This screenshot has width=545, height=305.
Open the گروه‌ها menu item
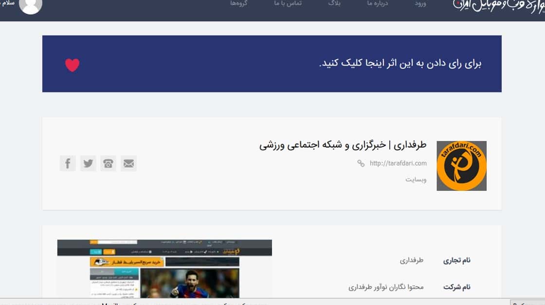[x=239, y=3]
